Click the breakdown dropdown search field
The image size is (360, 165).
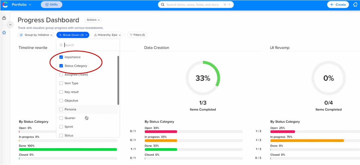coord(90,45)
